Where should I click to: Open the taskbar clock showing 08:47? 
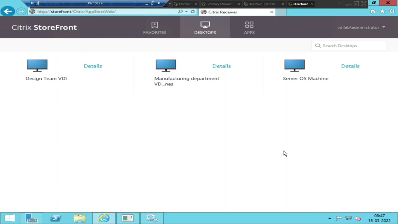379,218
